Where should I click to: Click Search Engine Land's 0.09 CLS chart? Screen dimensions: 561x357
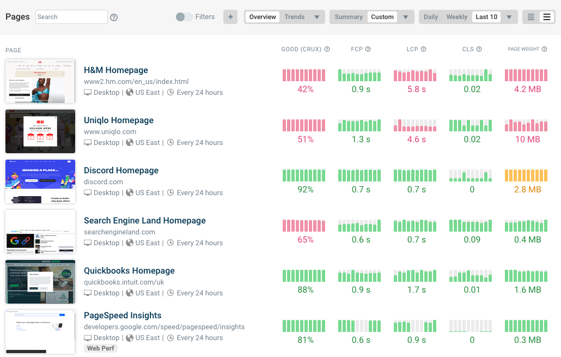pyautogui.click(x=471, y=226)
